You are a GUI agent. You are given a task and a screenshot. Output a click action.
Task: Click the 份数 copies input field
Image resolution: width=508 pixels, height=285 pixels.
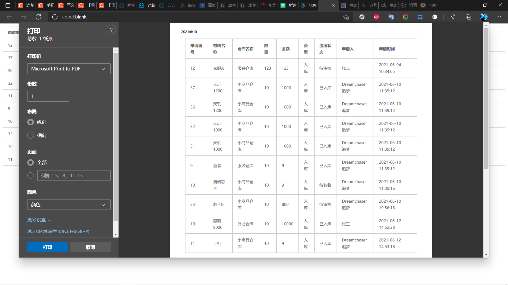(x=48, y=97)
